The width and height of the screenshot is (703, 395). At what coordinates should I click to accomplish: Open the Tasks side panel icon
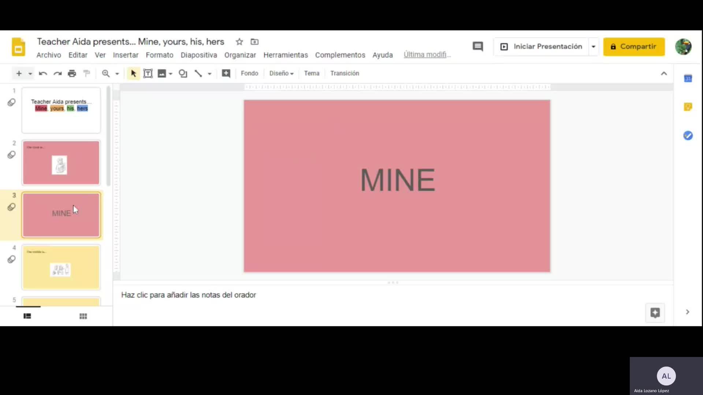tap(688, 136)
